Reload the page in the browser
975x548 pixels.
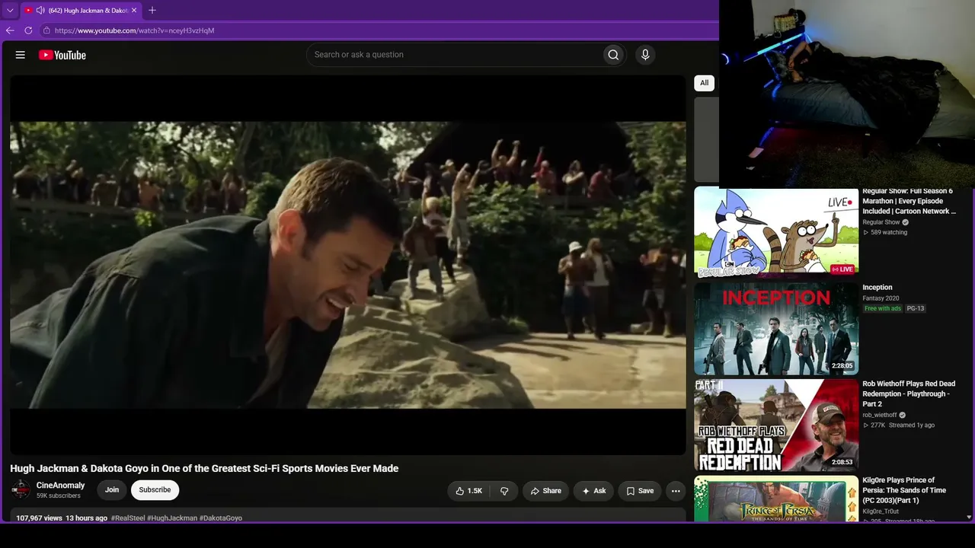(28, 30)
